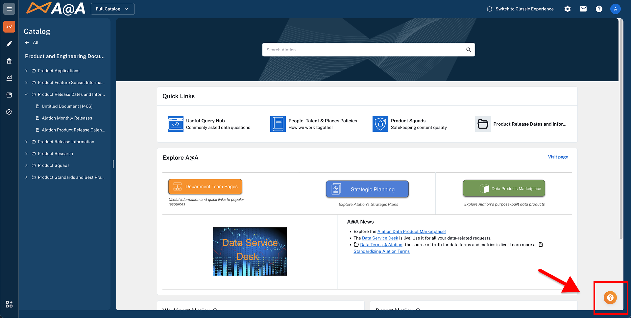The image size is (631, 318).
Task: Select Untitled Document [1466]
Action: 67,106
